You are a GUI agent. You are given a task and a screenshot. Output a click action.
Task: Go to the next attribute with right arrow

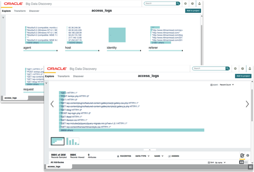247,104
